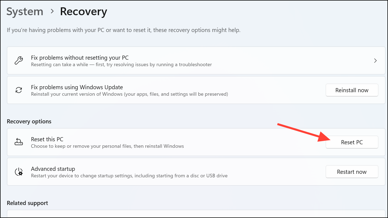Screen dimensions: 388x218
Task: Click the Recovery options section heading
Action: (29, 121)
